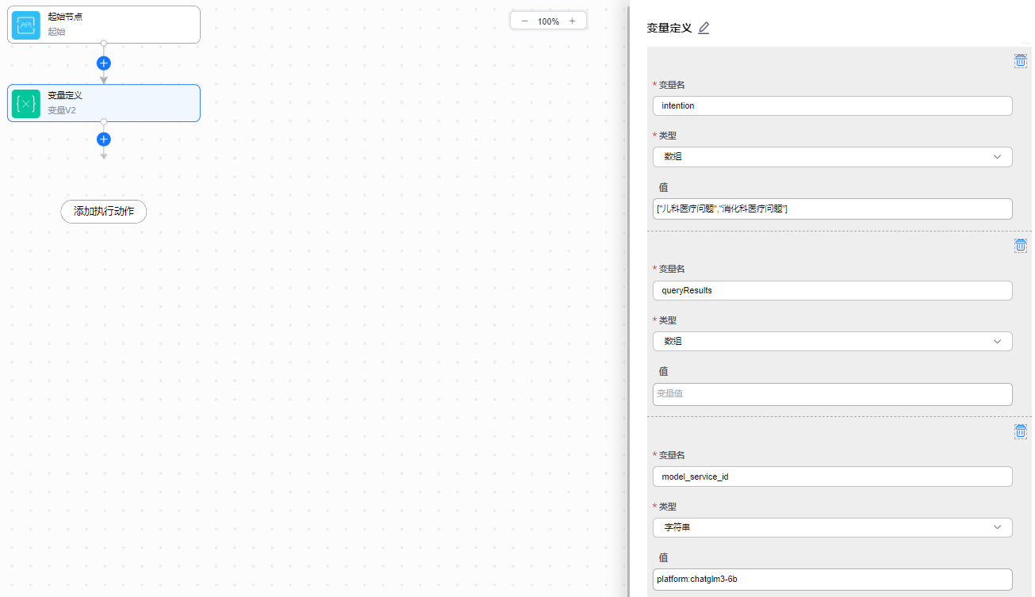Image resolution: width=1035 pixels, height=597 pixels.
Task: Delete the model_service_id variable using the trash icon
Action: 1020,431
